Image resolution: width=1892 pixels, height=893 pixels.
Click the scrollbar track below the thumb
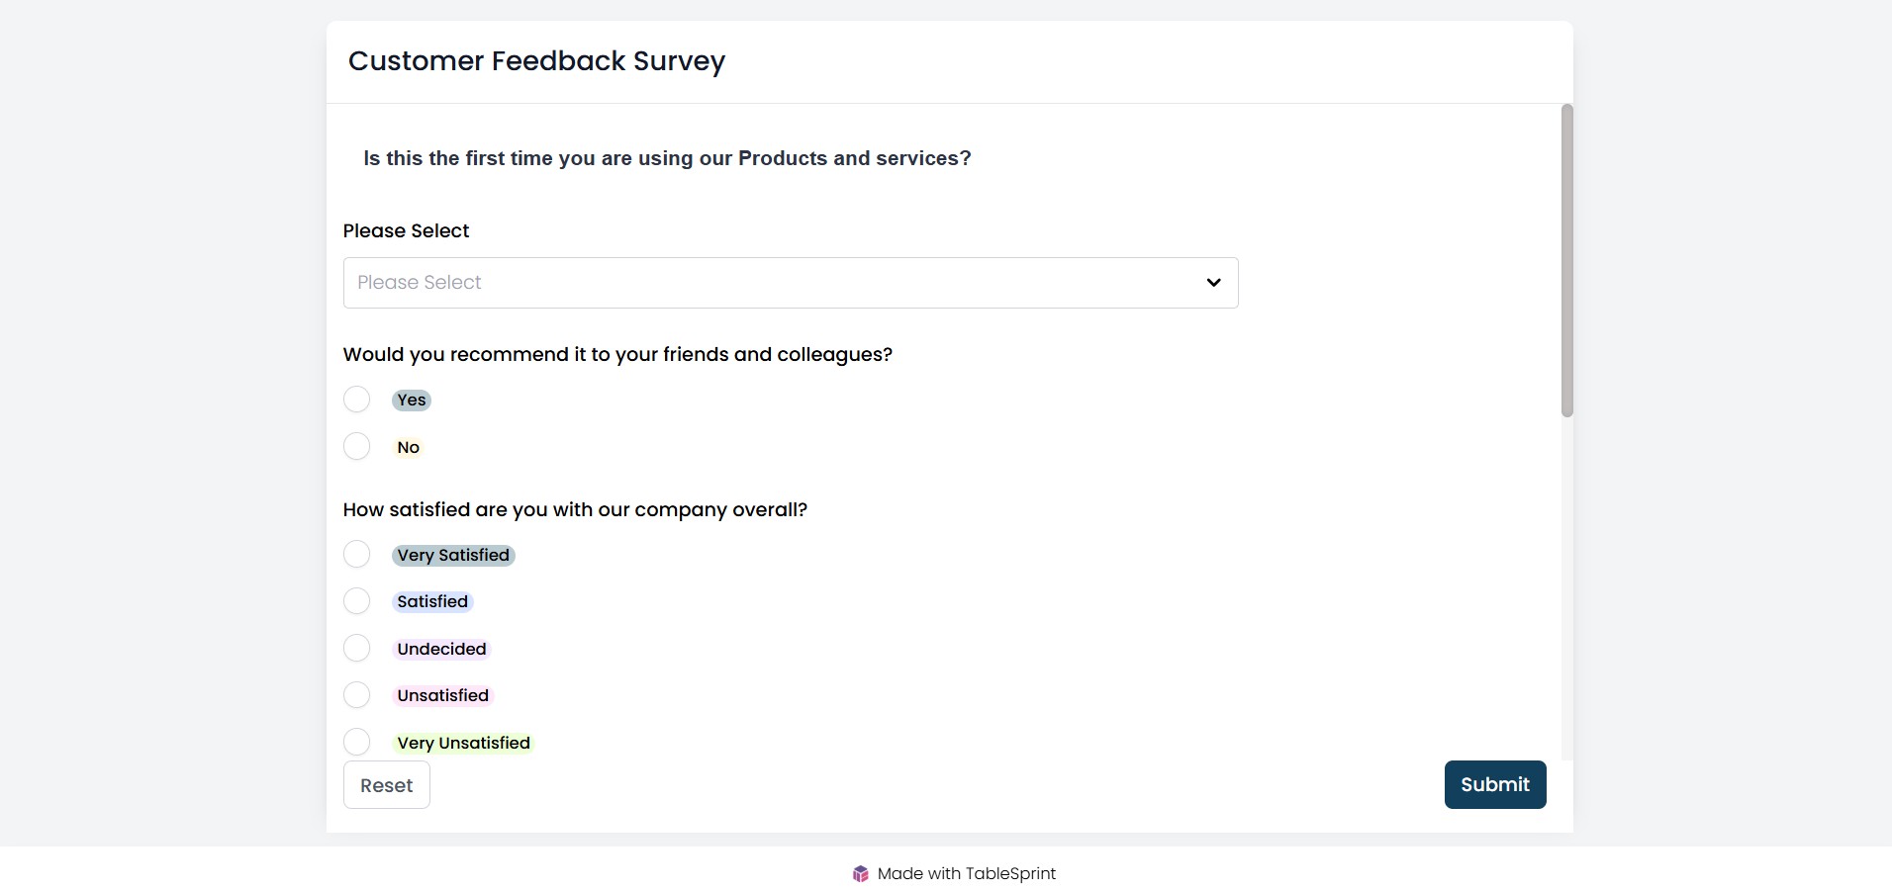1567,588
